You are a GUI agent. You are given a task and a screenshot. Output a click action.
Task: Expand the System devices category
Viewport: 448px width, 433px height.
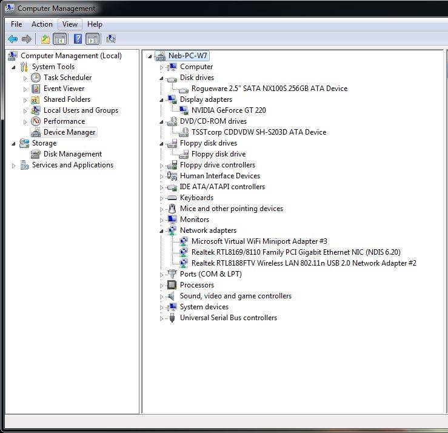161,307
